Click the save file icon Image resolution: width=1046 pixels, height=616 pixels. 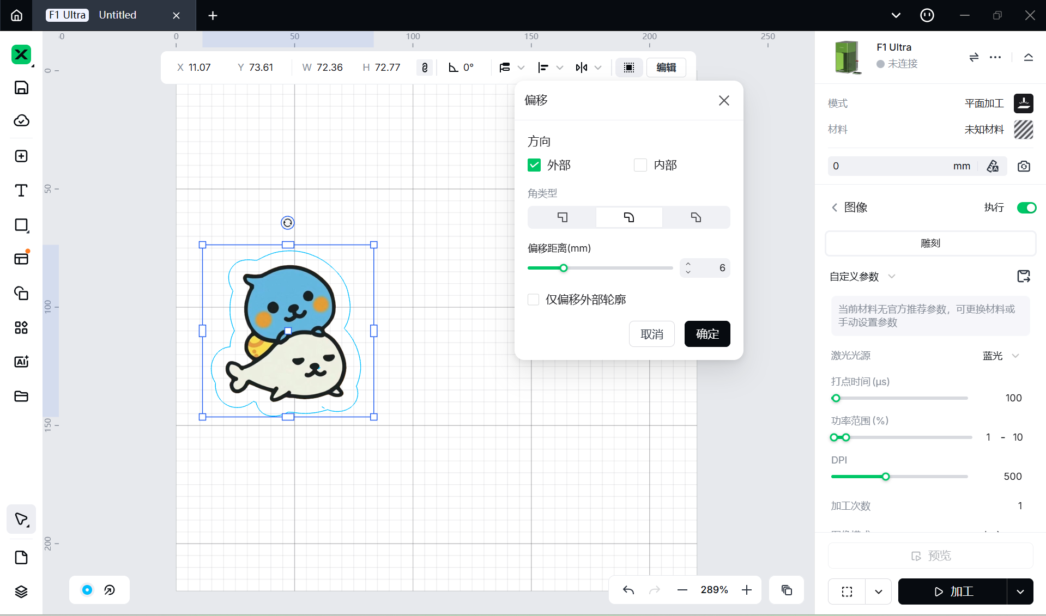[x=21, y=88]
